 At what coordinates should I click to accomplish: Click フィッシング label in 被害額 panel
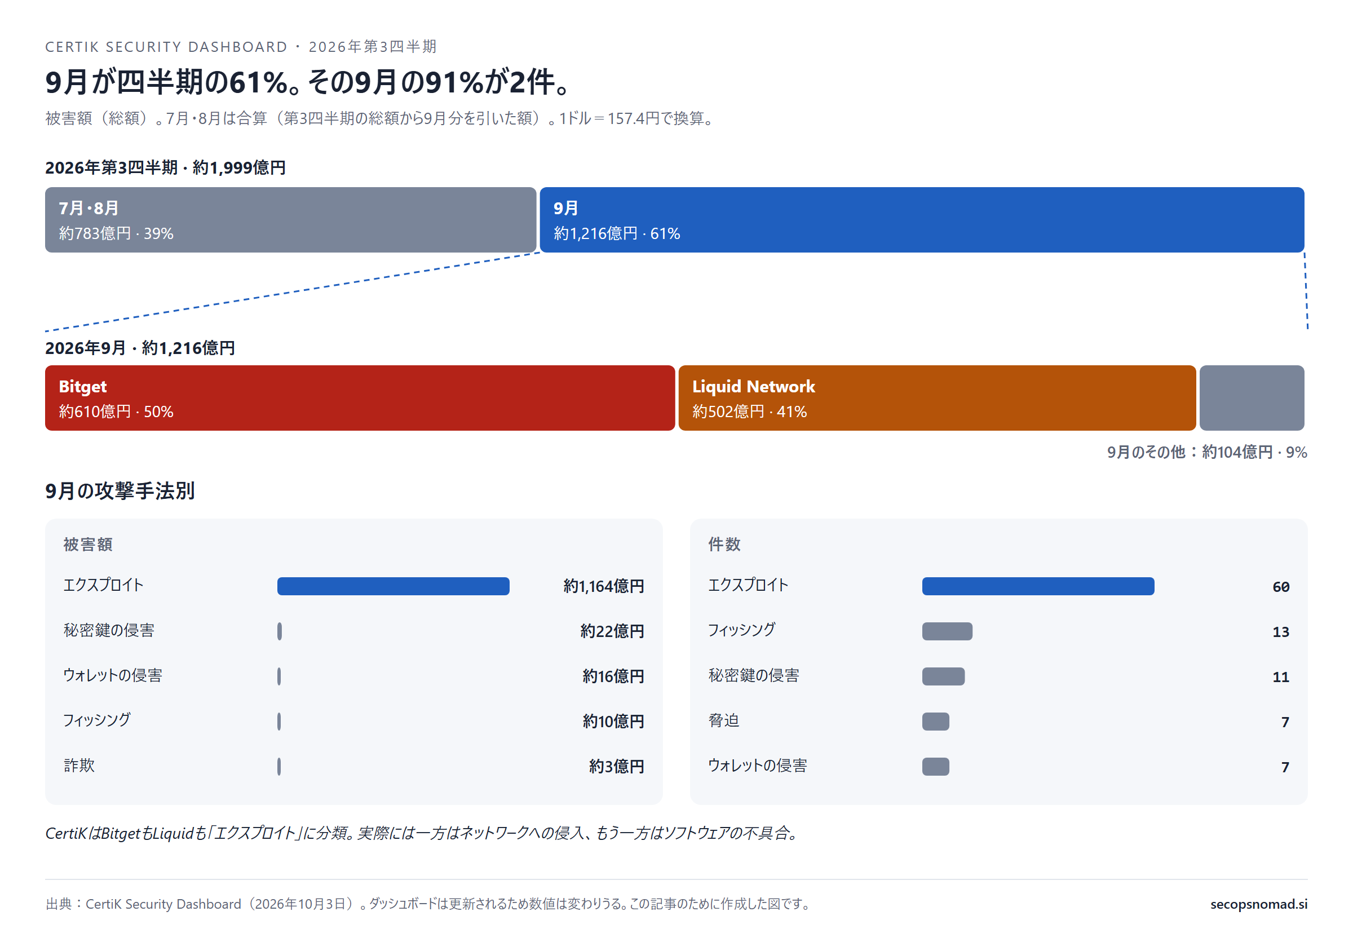[x=96, y=720]
